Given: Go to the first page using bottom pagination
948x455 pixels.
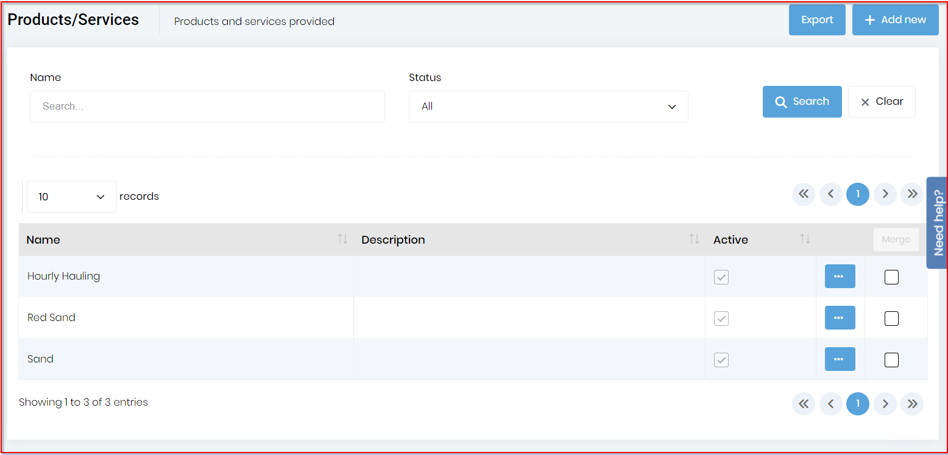Looking at the screenshot, I should point(803,404).
